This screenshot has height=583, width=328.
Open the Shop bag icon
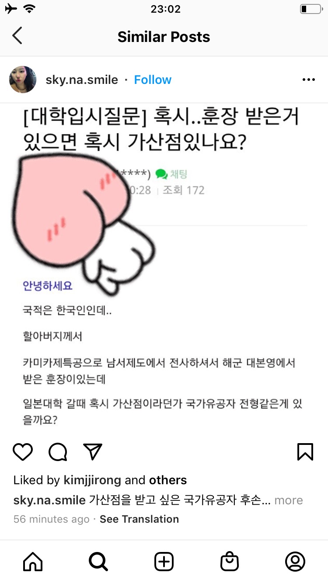(230, 562)
